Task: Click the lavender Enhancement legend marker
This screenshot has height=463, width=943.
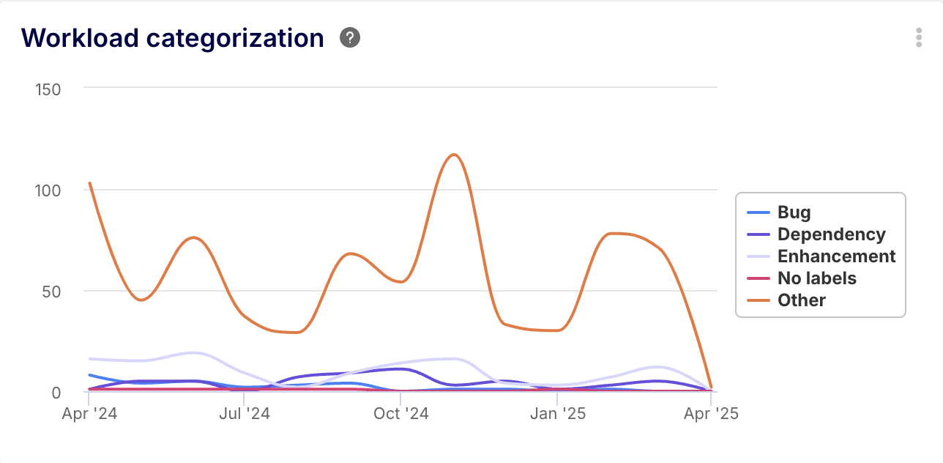Action: pyautogui.click(x=758, y=257)
